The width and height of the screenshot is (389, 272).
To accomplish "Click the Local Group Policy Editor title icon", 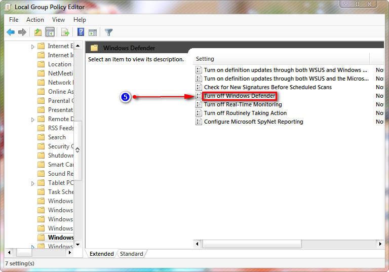I will (8, 7).
